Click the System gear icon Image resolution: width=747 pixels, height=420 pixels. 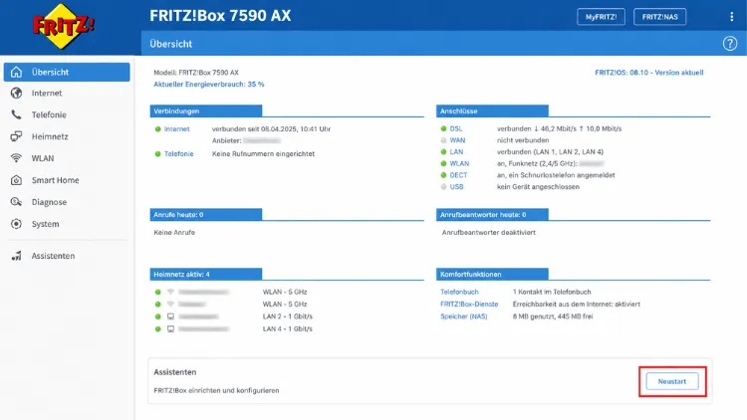click(x=16, y=224)
